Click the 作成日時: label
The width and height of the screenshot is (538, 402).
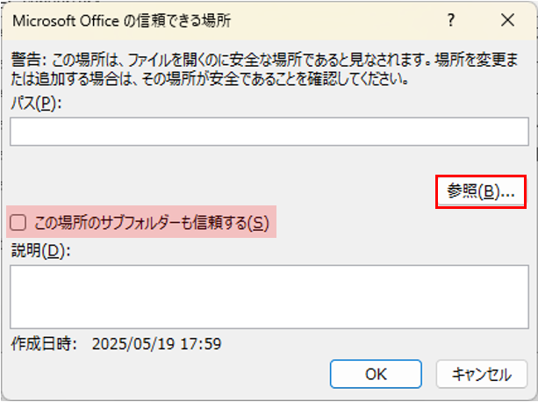pyautogui.click(x=43, y=344)
